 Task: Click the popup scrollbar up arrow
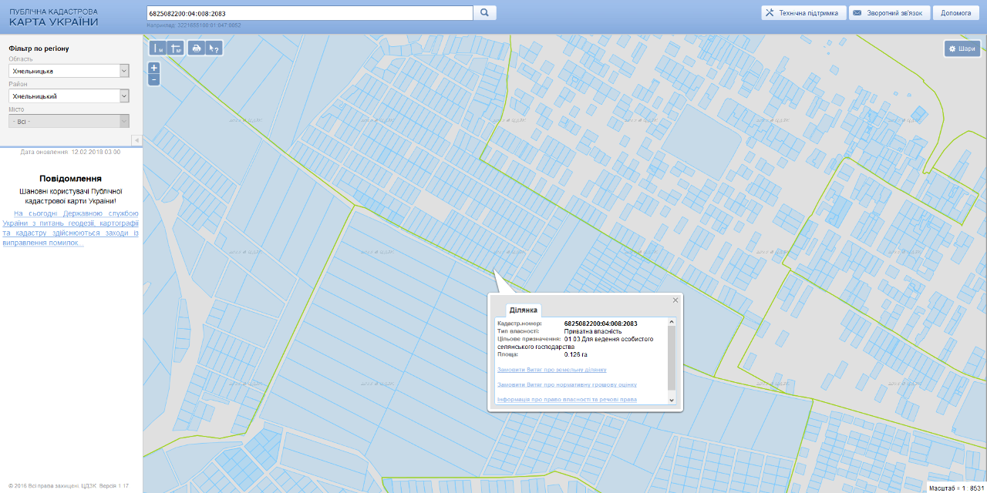[x=671, y=322]
